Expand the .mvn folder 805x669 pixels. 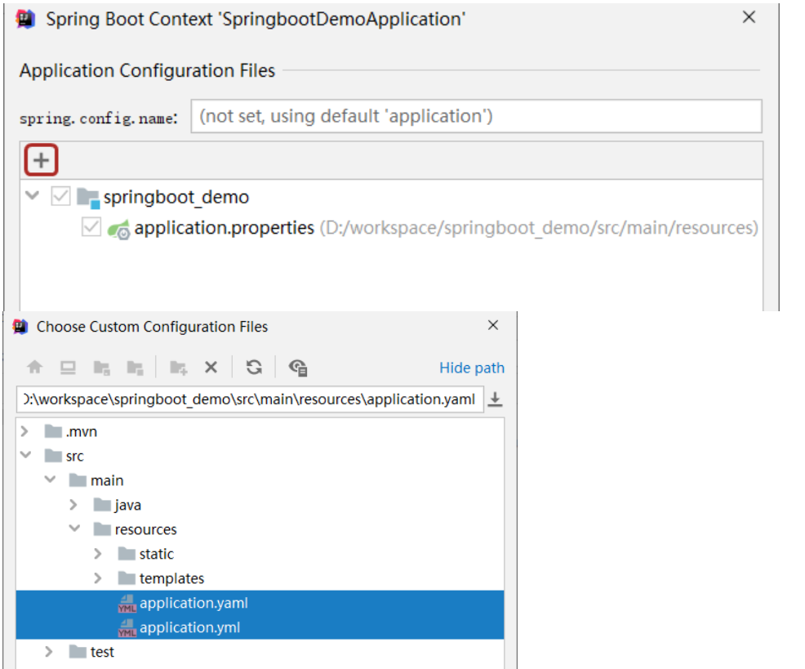click(24, 431)
